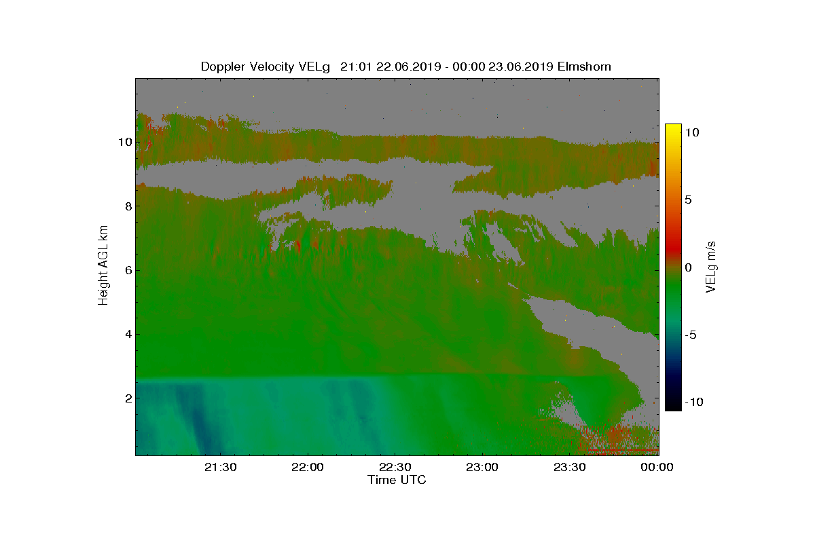
Task: Click the colorbar value 5
Action: coord(688,200)
